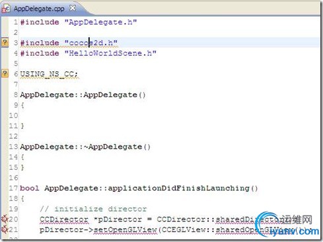The image size is (323, 242).
Task: Click opening brace on line 18
Action: (22, 198)
